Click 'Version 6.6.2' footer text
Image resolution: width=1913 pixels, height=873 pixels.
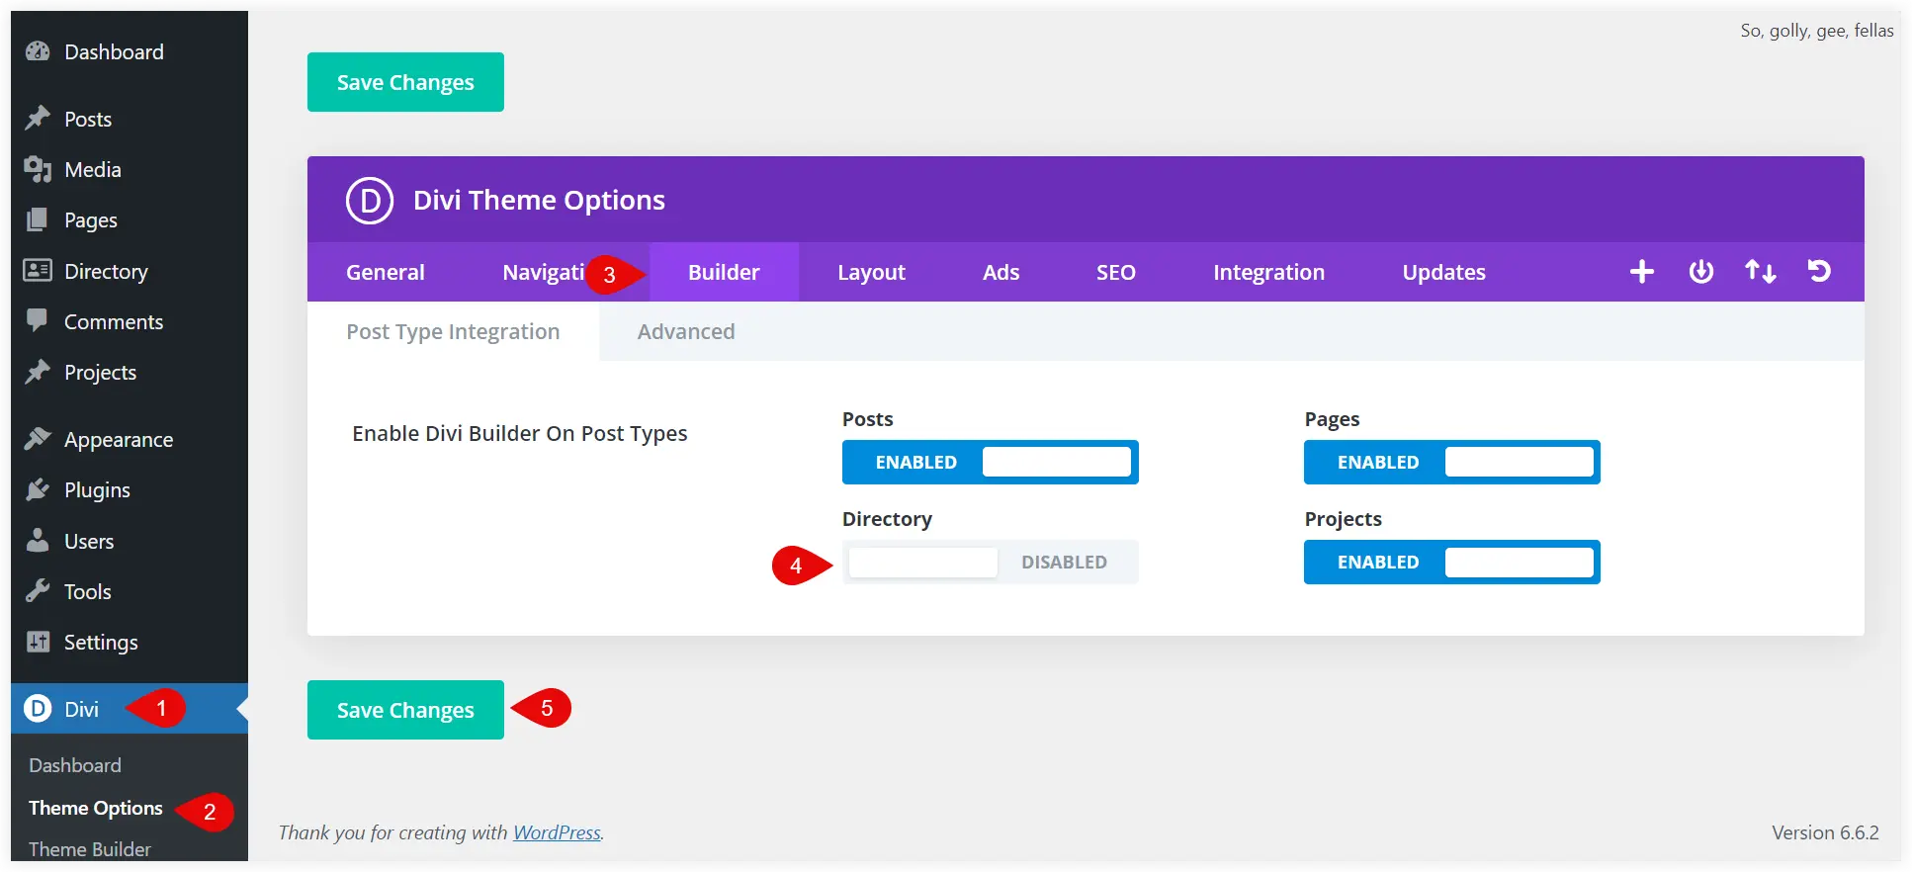tap(1825, 832)
